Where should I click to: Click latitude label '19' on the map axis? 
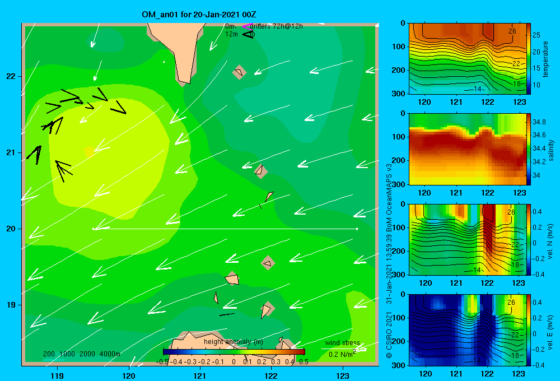point(11,305)
